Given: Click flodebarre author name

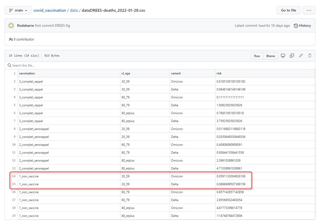Looking at the screenshot, I should 25,26.
